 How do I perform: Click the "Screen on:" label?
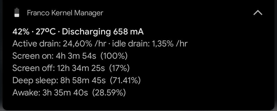(33, 56)
